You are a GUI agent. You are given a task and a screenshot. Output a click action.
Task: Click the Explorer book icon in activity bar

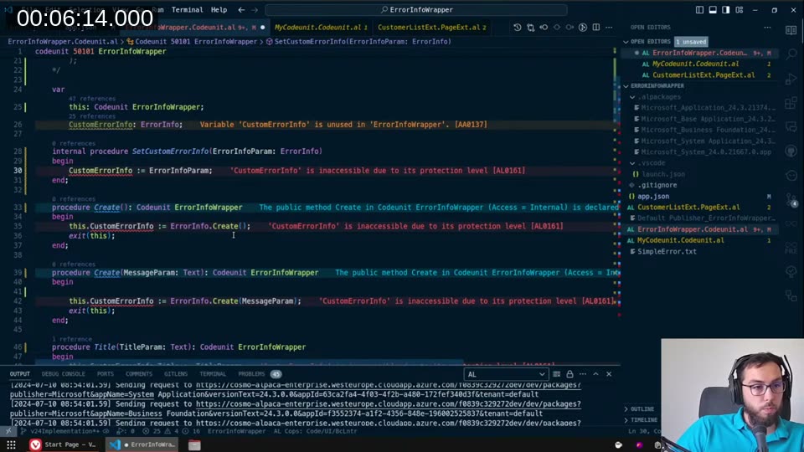(791, 30)
